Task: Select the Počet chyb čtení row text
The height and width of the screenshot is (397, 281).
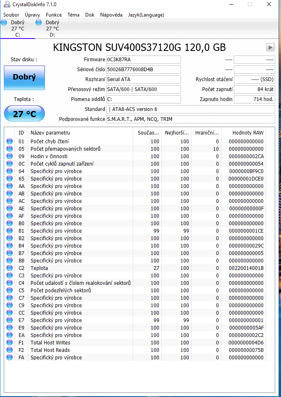Action: click(50, 141)
